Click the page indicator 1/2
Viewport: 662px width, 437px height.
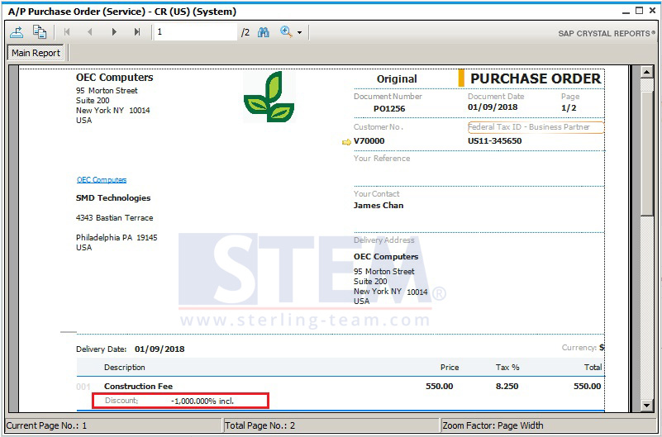tap(569, 108)
